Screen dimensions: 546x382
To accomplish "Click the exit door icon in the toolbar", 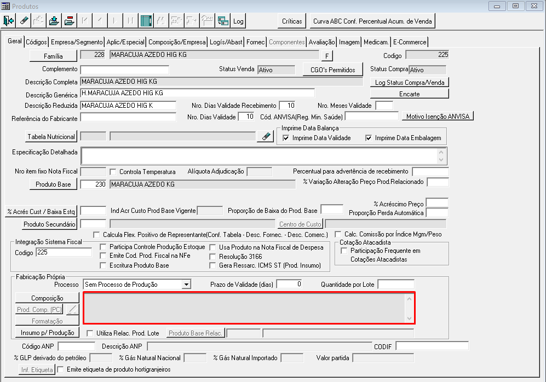I will click(8, 21).
